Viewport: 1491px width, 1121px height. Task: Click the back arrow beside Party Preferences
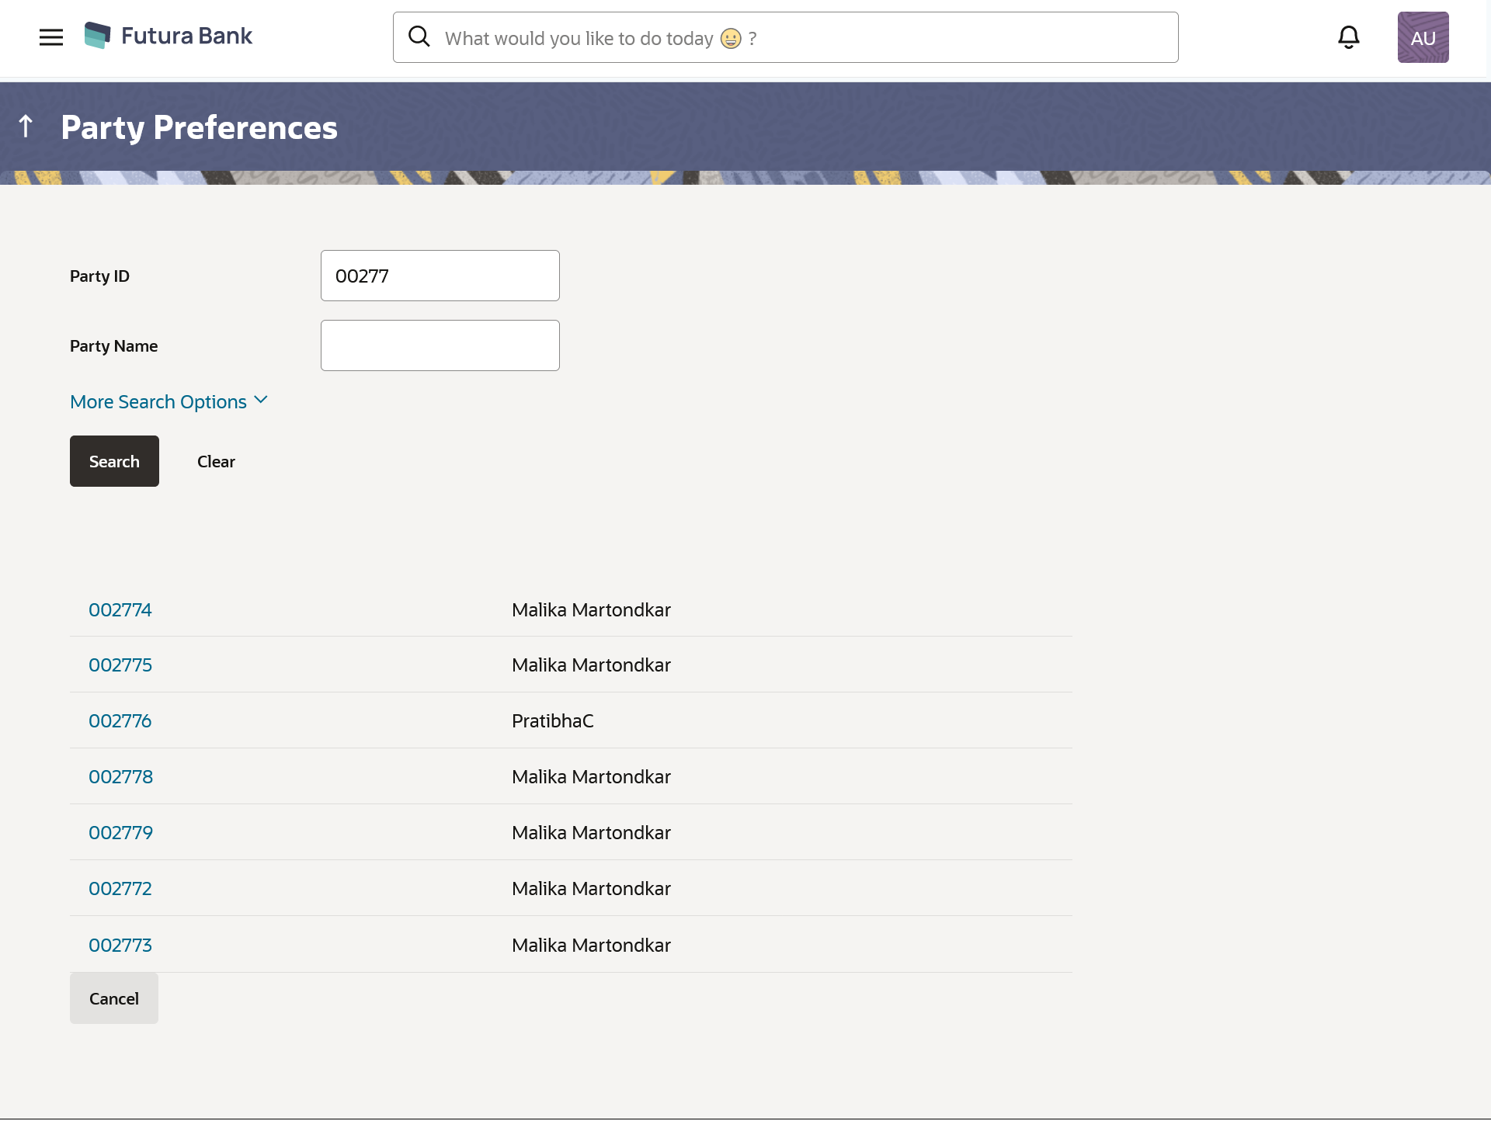(26, 127)
